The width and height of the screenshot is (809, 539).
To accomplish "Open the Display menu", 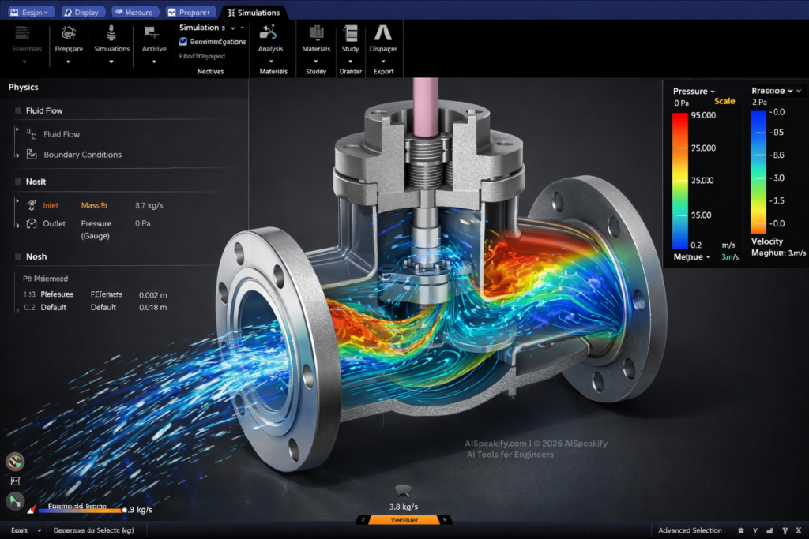I will pyautogui.click(x=82, y=12).
